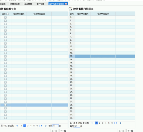Go to previous page in source pager
Viewport: 143px width, 132px height.
tap(17, 126)
